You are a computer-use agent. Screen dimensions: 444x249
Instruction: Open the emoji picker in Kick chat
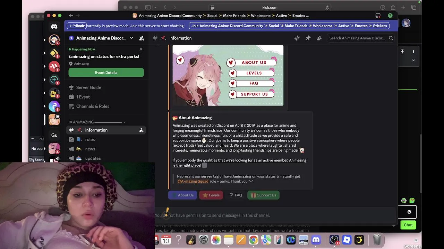pos(409,212)
